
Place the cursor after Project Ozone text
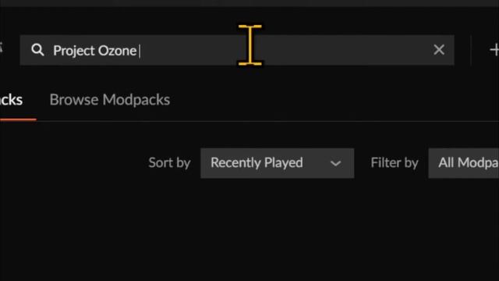139,51
